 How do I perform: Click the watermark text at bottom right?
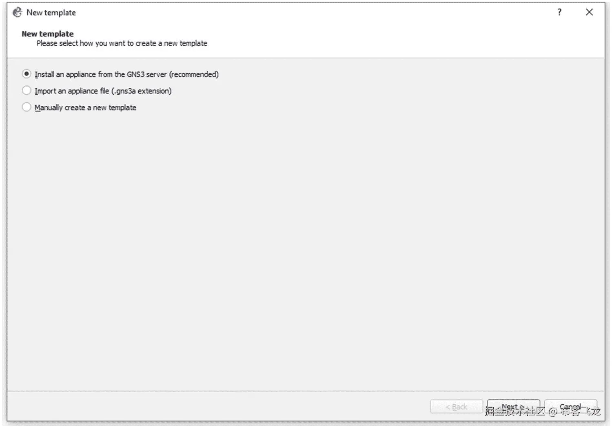click(x=543, y=411)
